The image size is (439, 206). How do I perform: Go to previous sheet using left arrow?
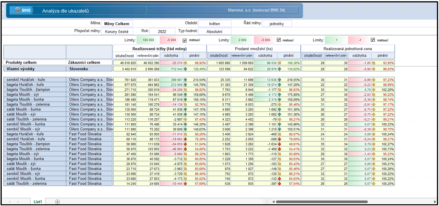(9, 202)
